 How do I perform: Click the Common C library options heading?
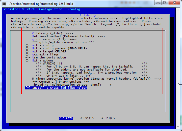61,82
